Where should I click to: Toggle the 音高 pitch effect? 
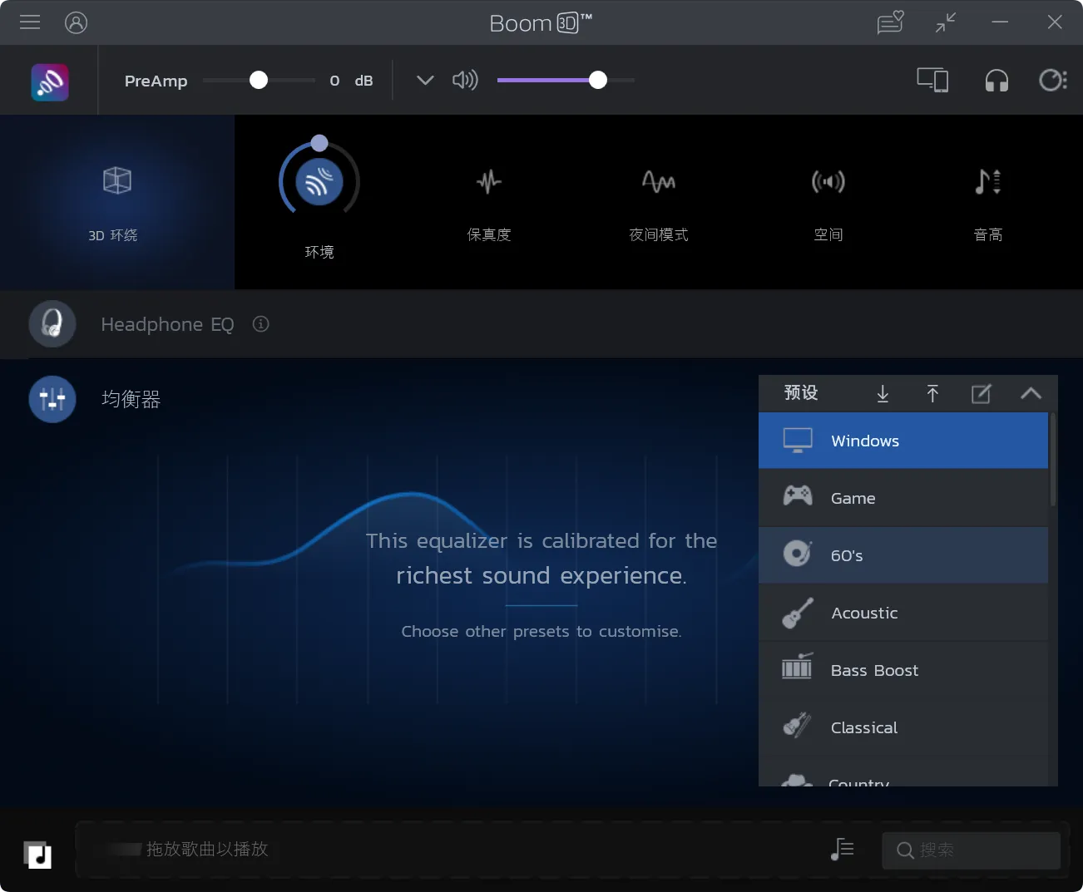pyautogui.click(x=988, y=181)
